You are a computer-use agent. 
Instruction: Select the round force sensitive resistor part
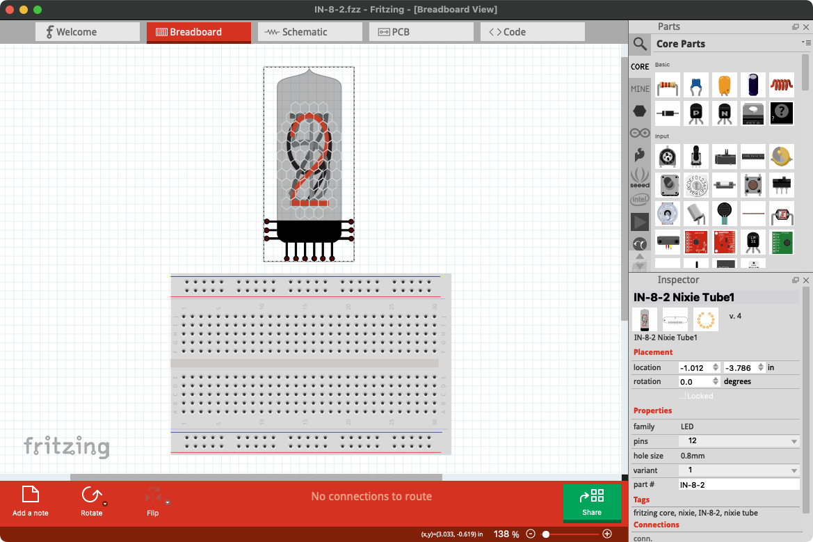[725, 213]
